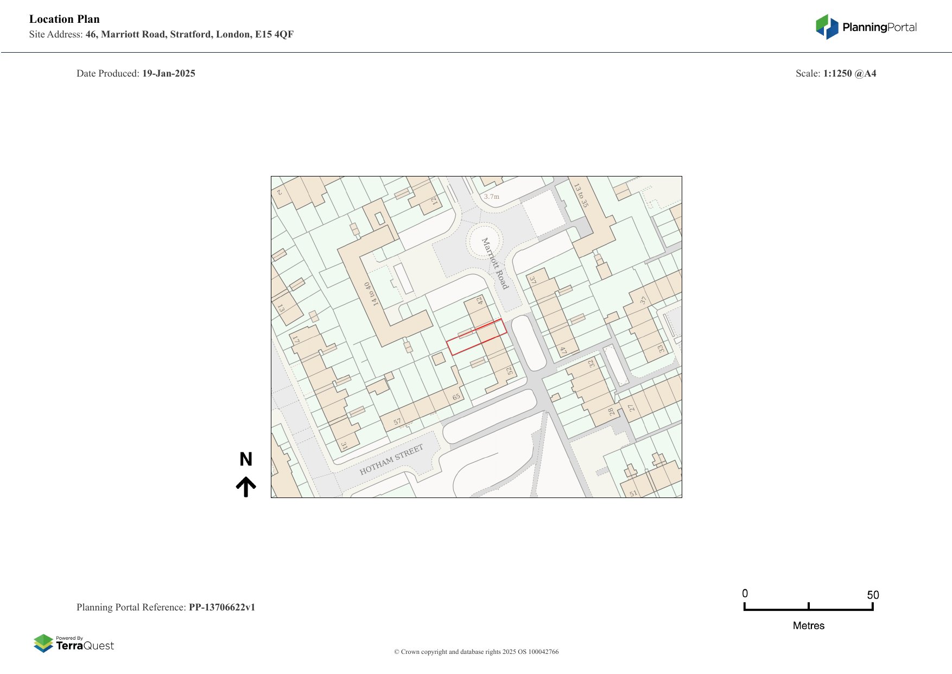This screenshot has height=674, width=952.
Task: Click the site address text in header
Action: coord(189,34)
